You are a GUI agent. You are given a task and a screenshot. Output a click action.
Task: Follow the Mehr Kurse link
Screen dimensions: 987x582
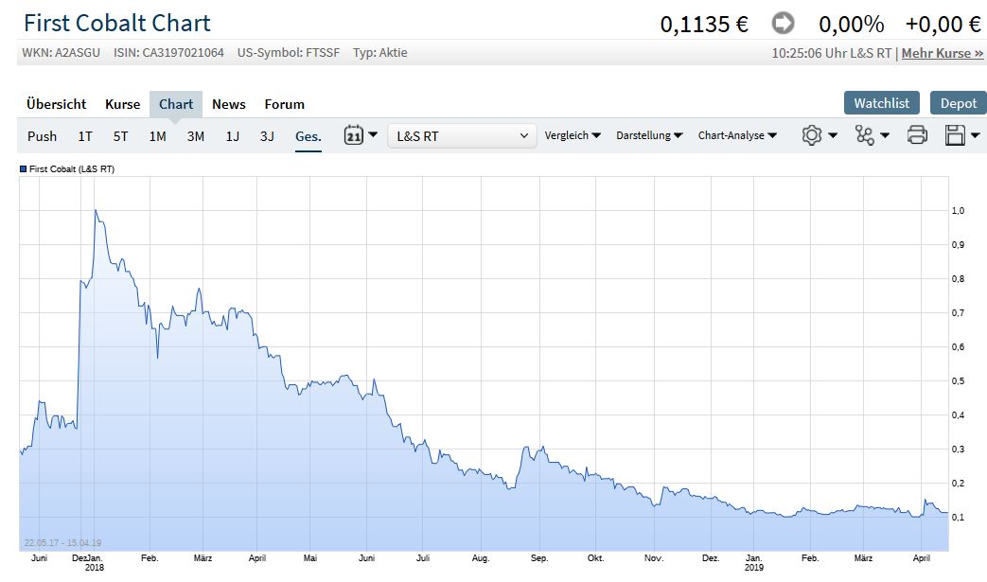click(x=943, y=54)
